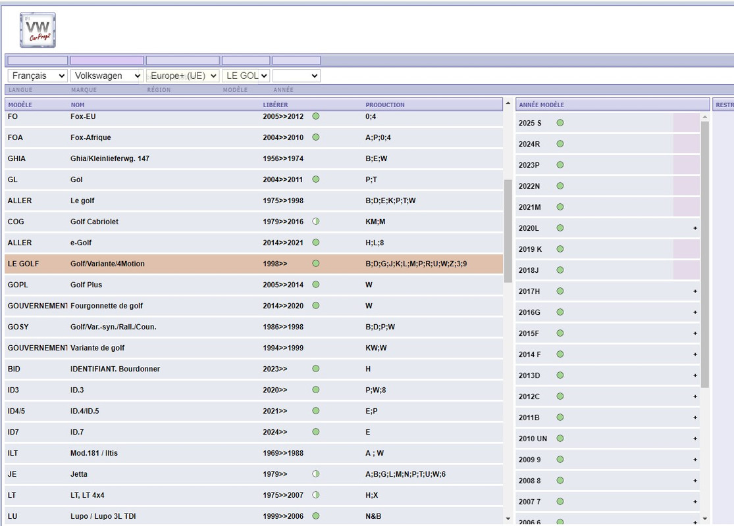Click the NOM column header
The height and width of the screenshot is (526, 734).
[78, 105]
